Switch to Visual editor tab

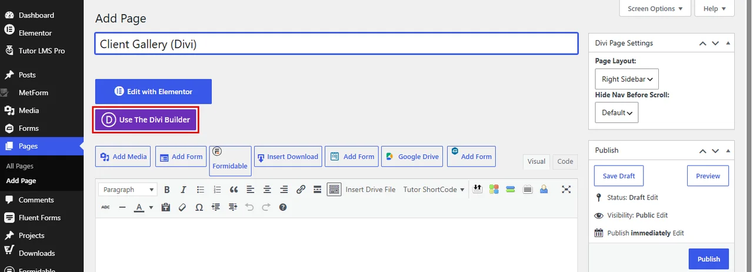(537, 161)
